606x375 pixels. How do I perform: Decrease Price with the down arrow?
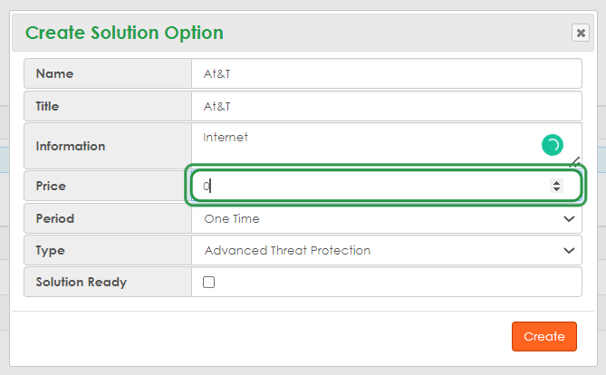[556, 189]
